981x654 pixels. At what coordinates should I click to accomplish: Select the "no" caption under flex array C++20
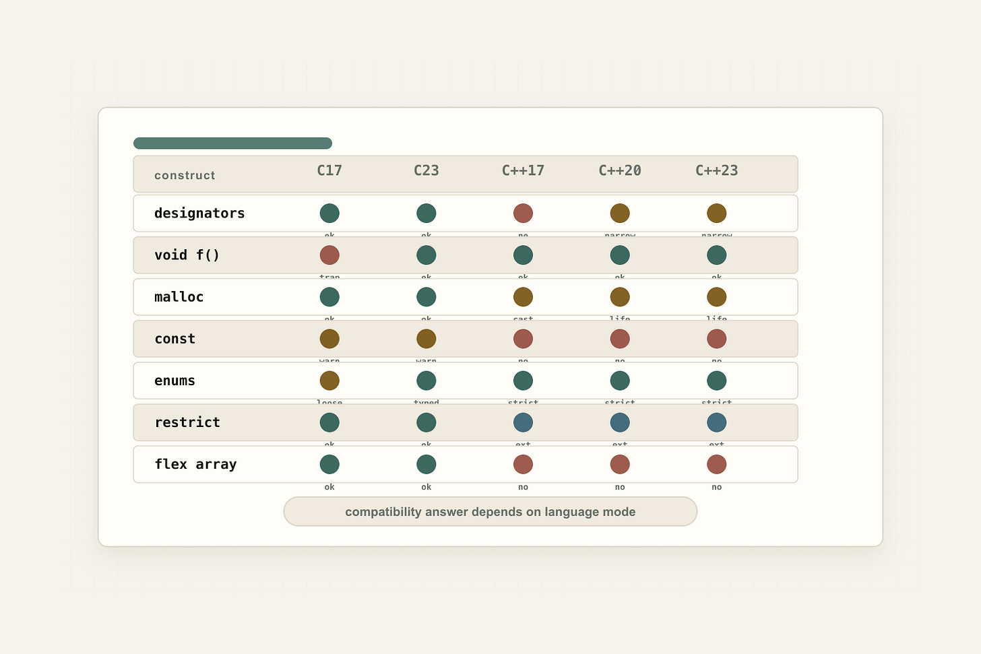[620, 487]
